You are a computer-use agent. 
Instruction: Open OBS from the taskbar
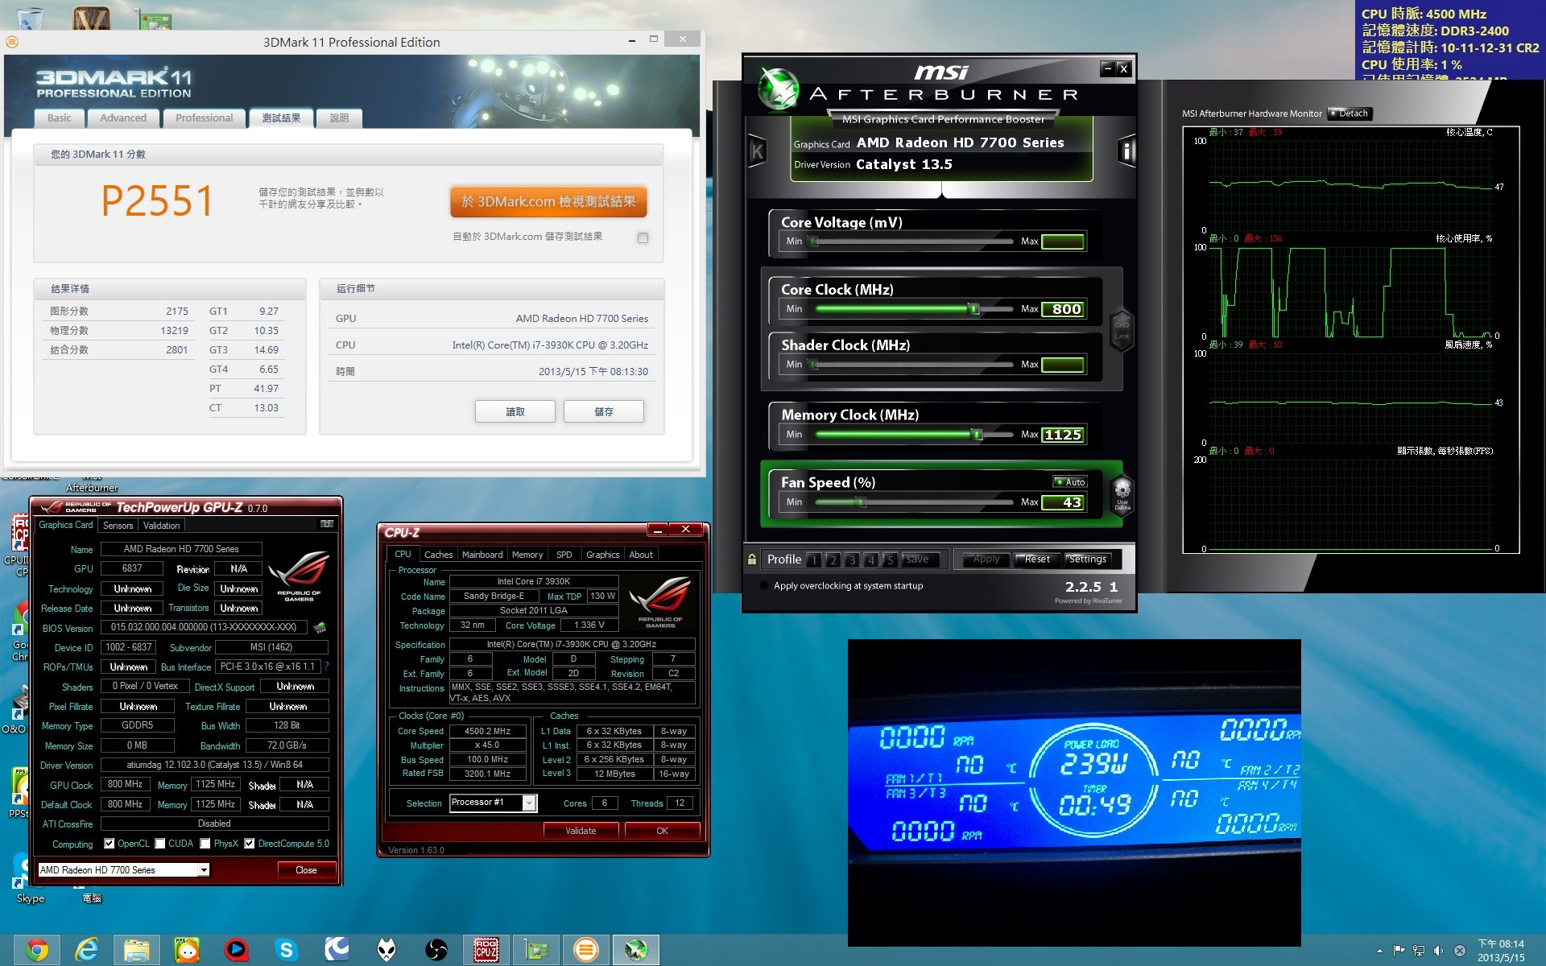pyautogui.click(x=436, y=950)
